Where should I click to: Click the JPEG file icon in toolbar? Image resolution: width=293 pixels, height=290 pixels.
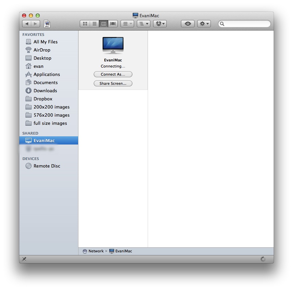(x=47, y=24)
